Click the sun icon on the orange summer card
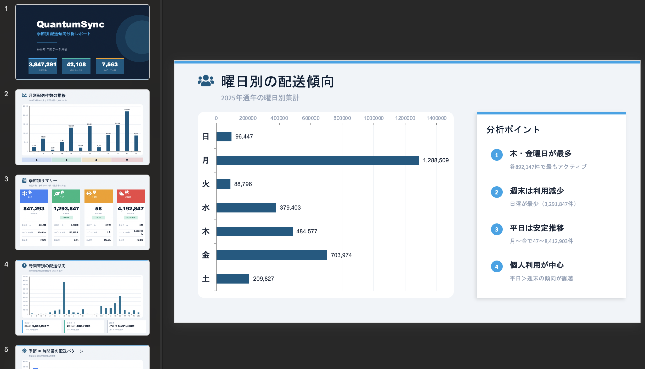The width and height of the screenshot is (645, 369). pyautogui.click(x=89, y=193)
